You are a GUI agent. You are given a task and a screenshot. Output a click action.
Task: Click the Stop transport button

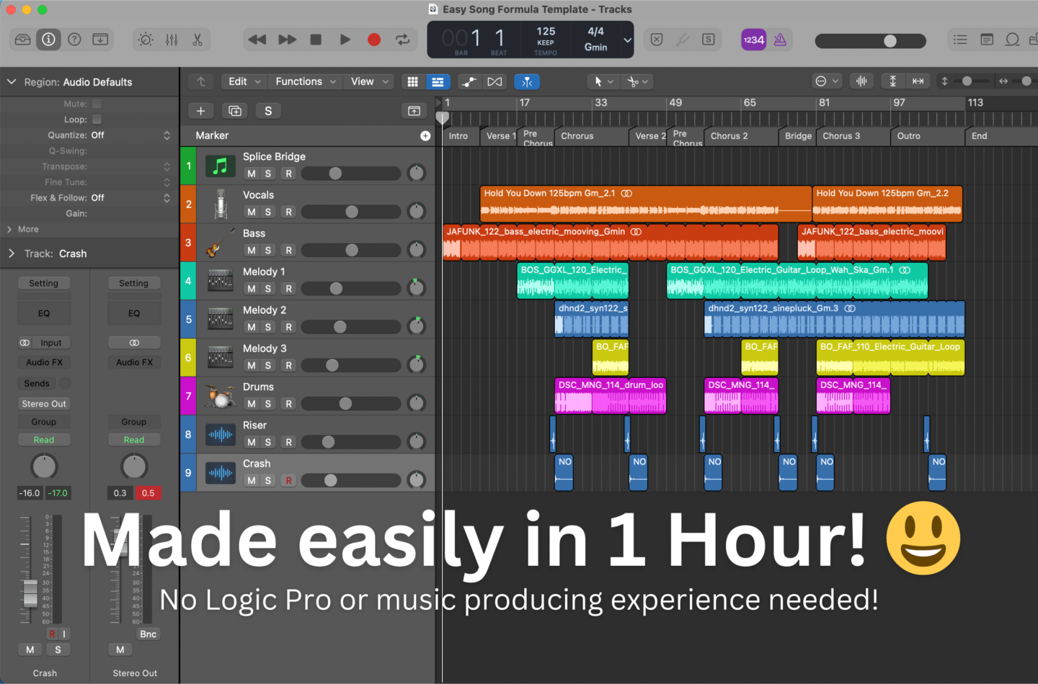point(316,40)
